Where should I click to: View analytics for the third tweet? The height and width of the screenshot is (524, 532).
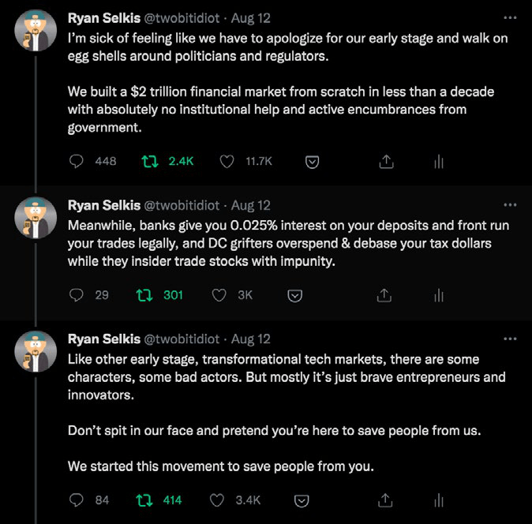[x=439, y=500]
